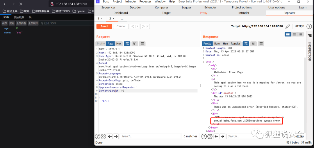Jump to next match in request search

click(116, 136)
